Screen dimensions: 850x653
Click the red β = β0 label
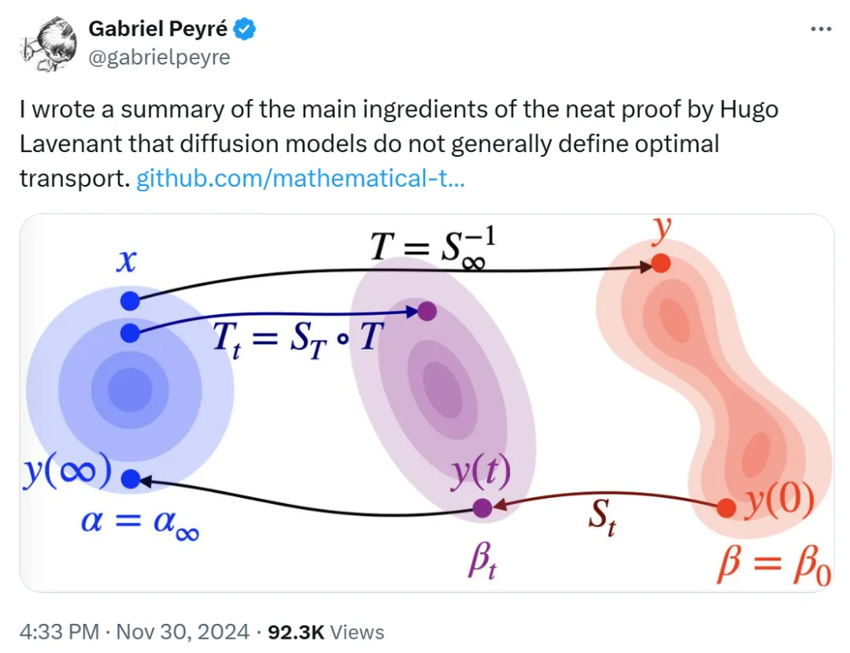(774, 566)
